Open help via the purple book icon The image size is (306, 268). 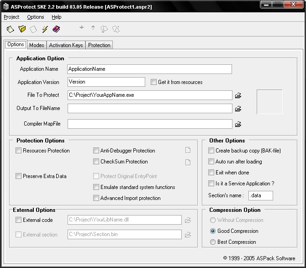56,29
